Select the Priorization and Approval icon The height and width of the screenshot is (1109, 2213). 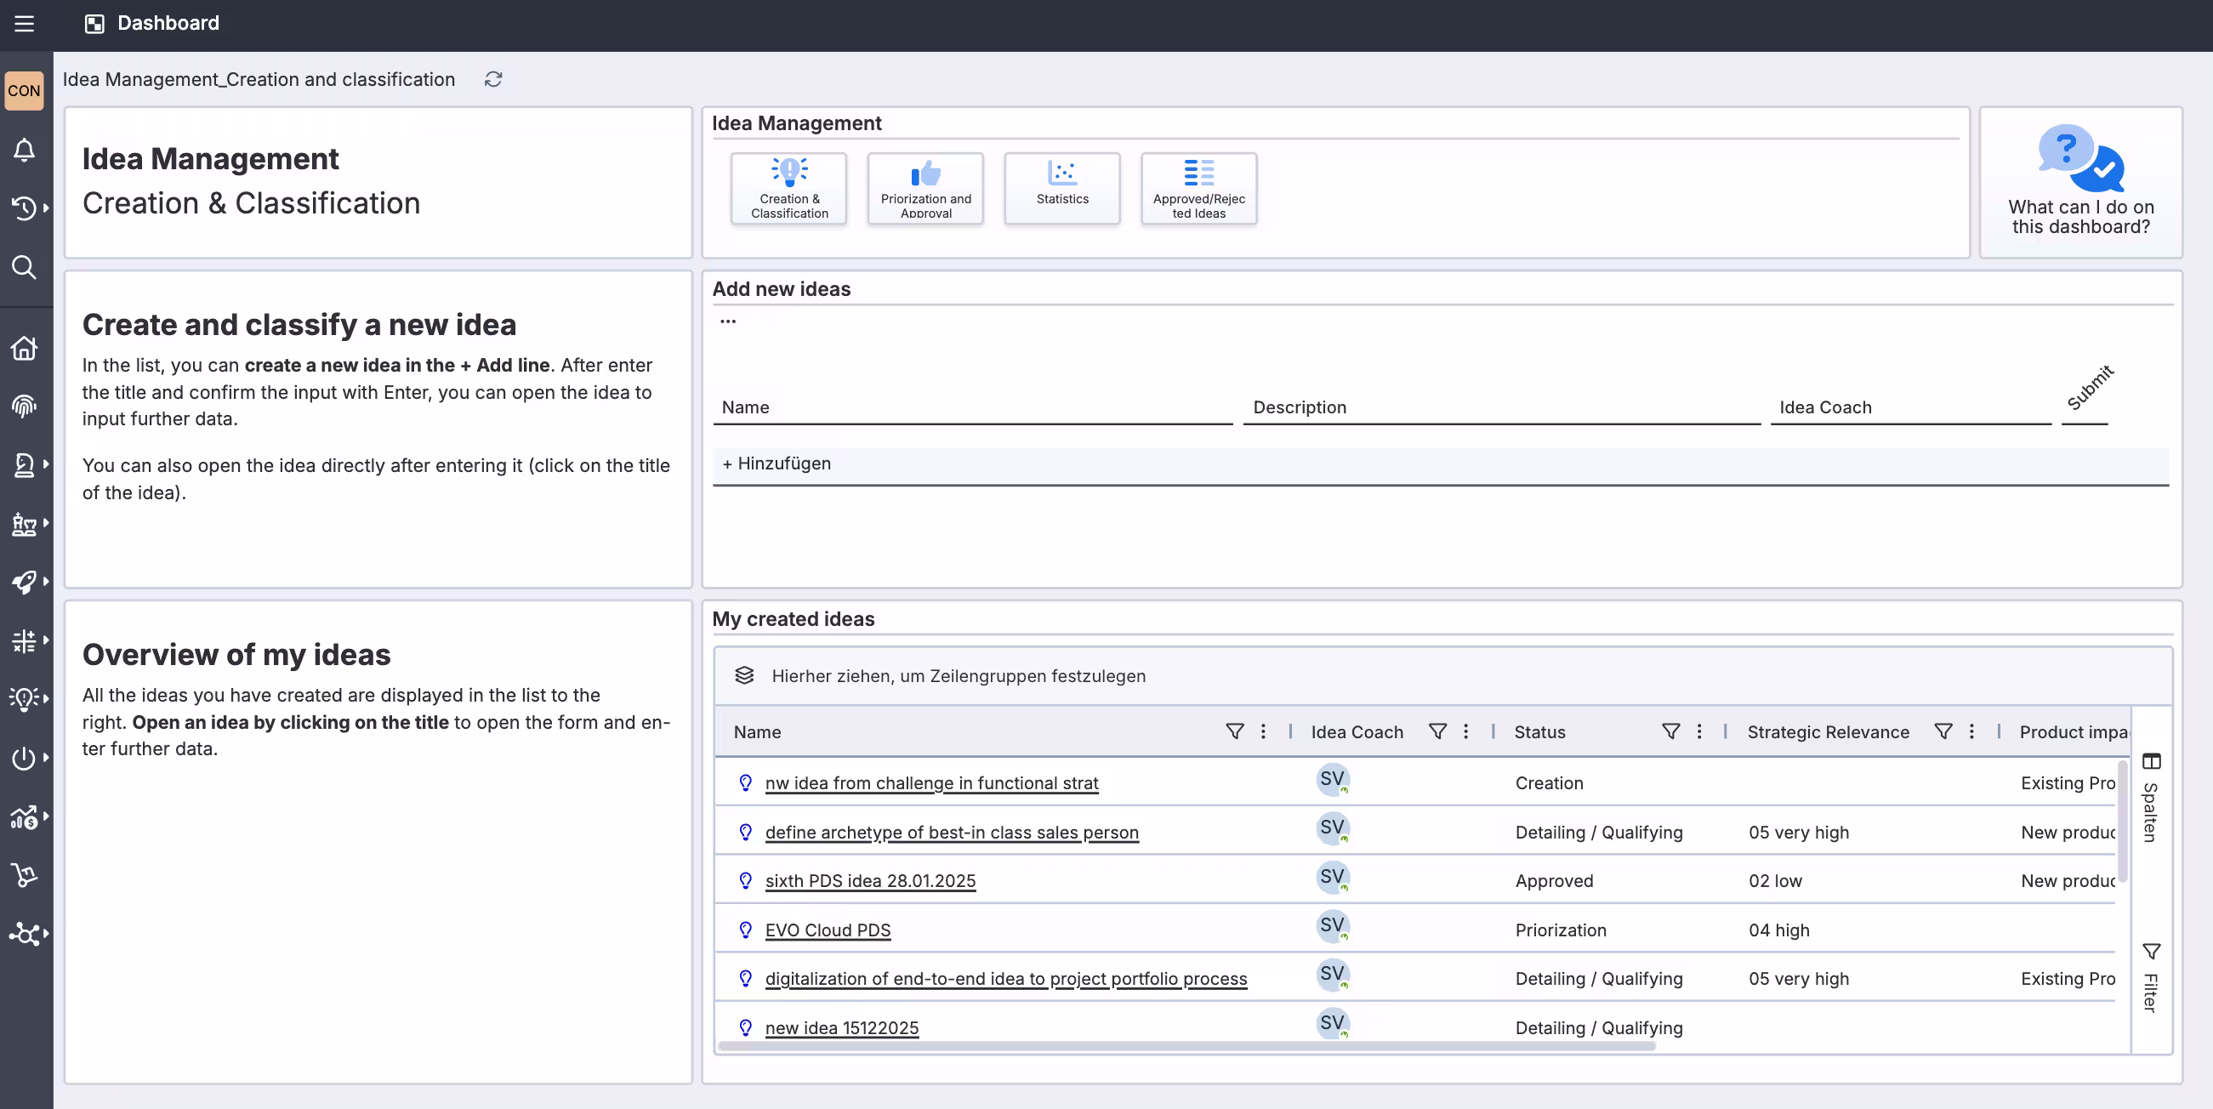(924, 188)
